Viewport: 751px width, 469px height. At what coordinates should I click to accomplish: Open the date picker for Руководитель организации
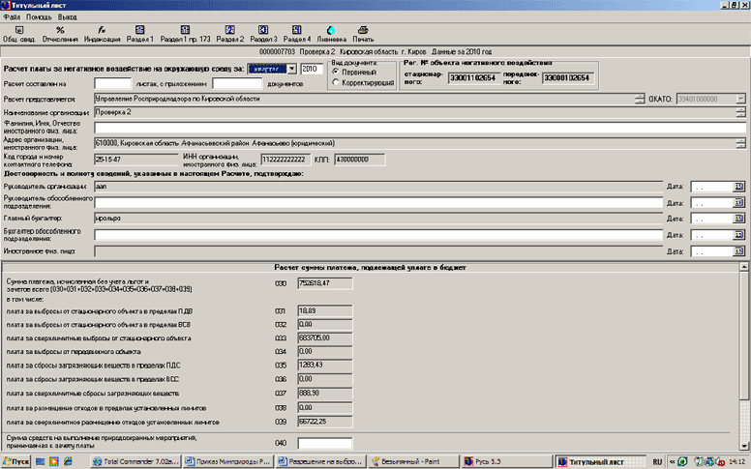tap(739, 186)
